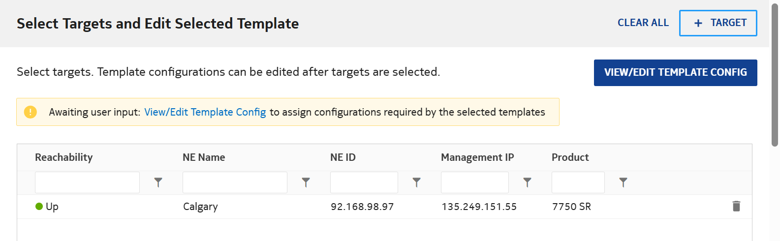Click the yellow warning alert icon

pos(31,112)
